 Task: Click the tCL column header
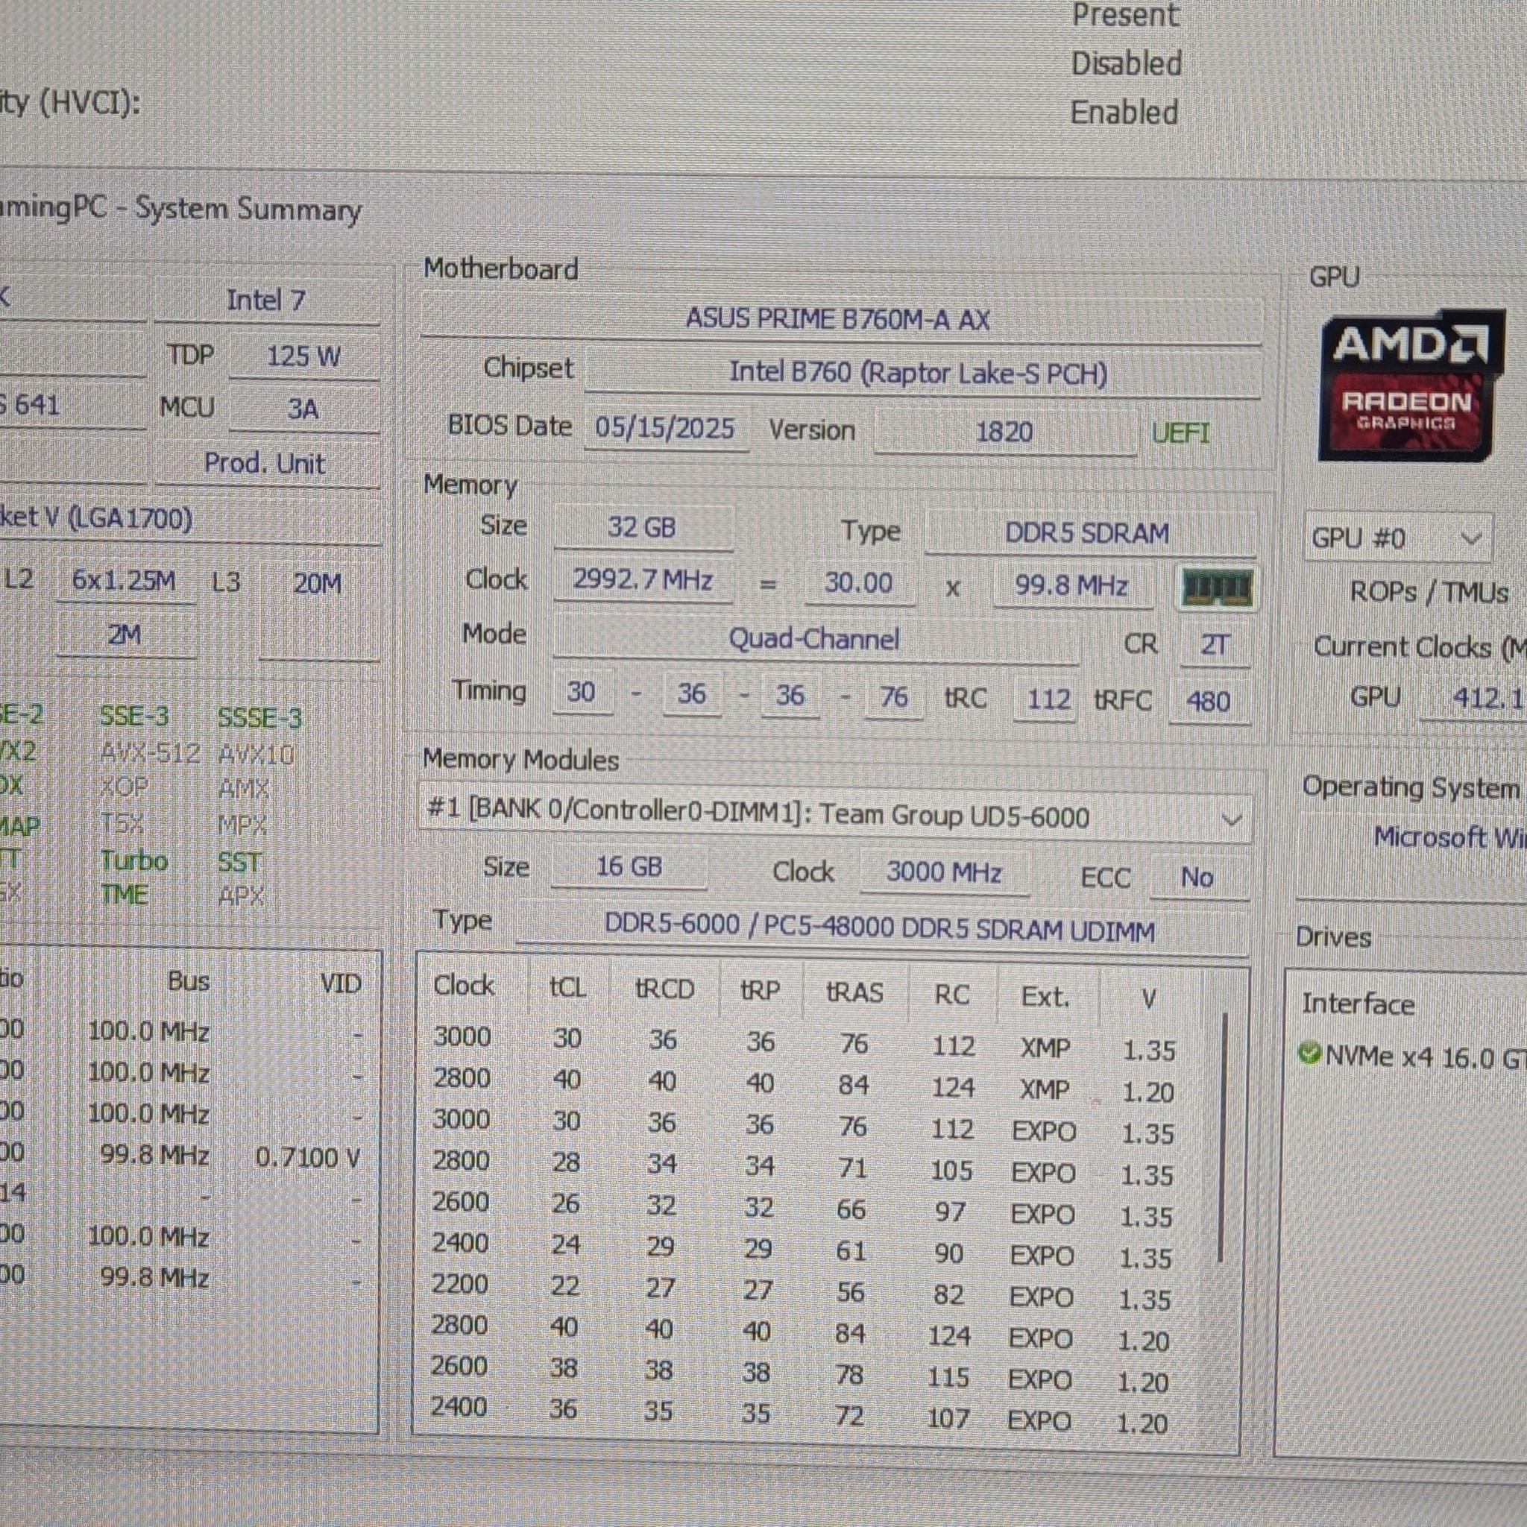[567, 986]
